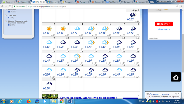184x104 pixels.
Task: Open the diplomade.ru link
Action: [x=164, y=29]
